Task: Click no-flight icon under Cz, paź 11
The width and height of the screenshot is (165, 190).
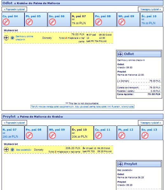Action: coord(99,135)
